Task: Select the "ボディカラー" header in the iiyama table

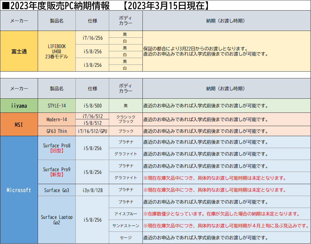Action: tap(126, 89)
